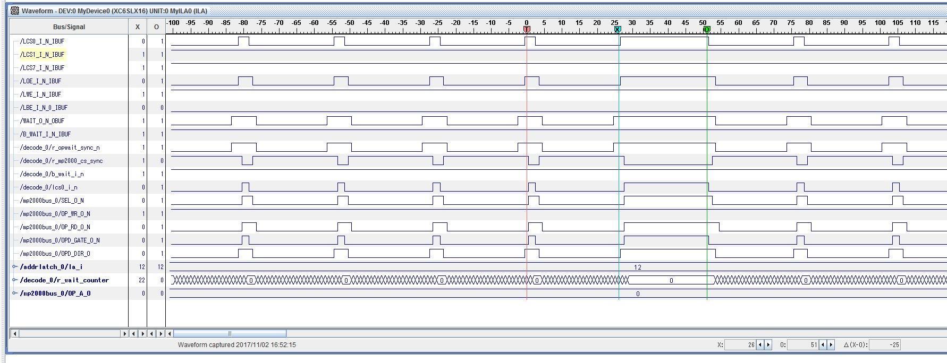The image size is (947, 363).
Task: Increment the X cursor position
Action: 768,345
